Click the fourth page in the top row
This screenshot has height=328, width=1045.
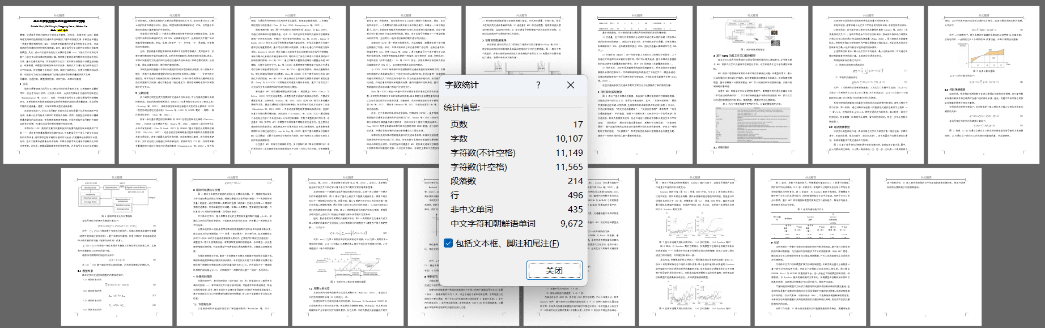397,85
